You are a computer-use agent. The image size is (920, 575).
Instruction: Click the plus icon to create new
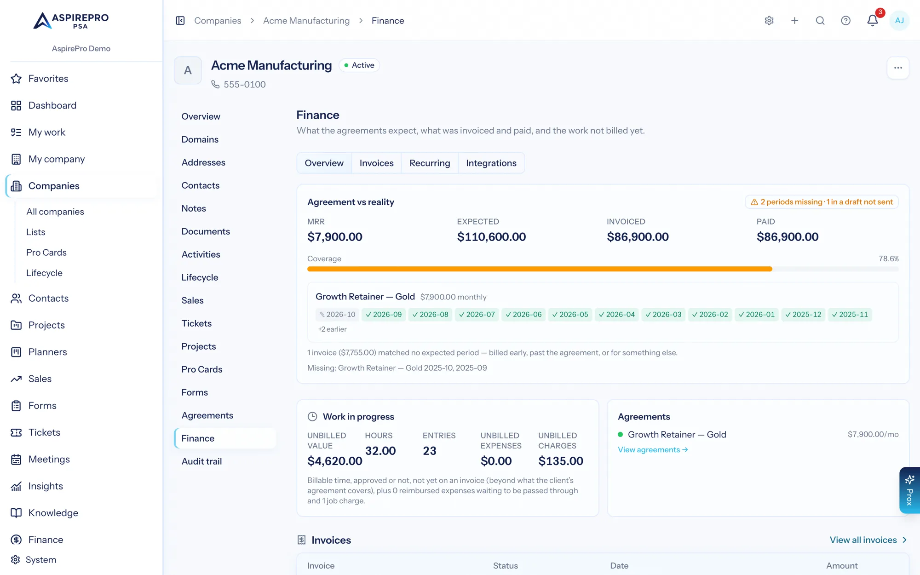[x=794, y=21]
